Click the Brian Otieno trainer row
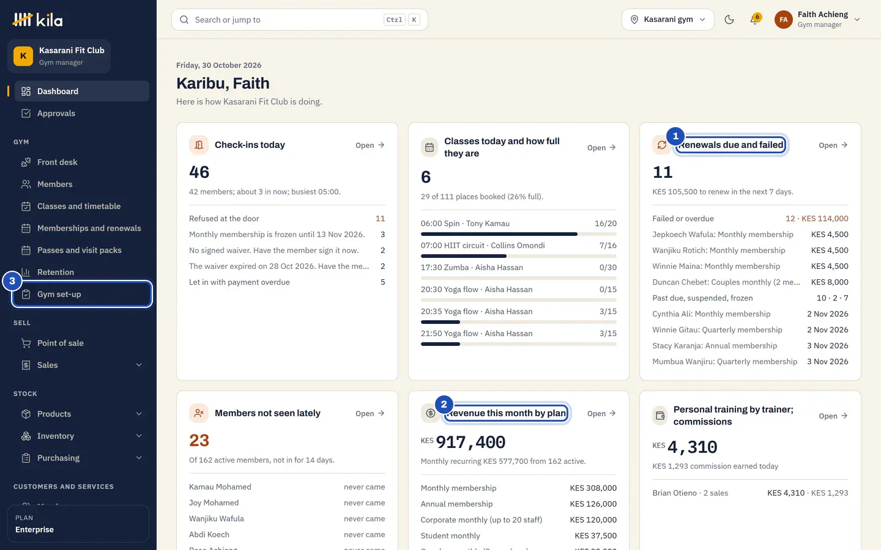Viewport: 881px width, 550px height. click(x=751, y=493)
